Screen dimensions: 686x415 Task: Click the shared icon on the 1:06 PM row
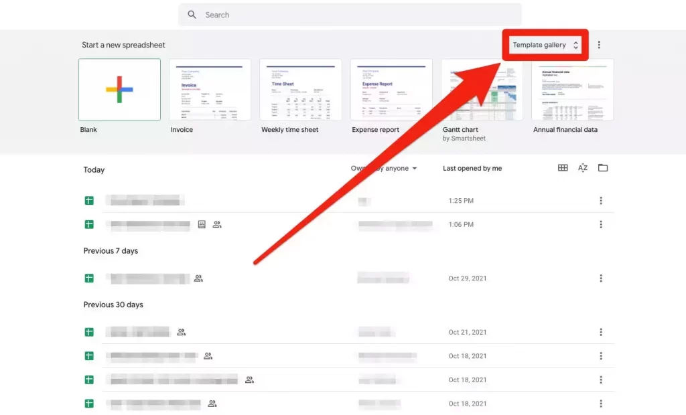coord(217,224)
